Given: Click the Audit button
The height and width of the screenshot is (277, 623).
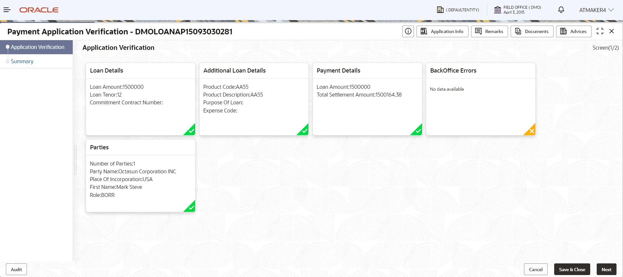Looking at the screenshot, I should pyautogui.click(x=16, y=270).
